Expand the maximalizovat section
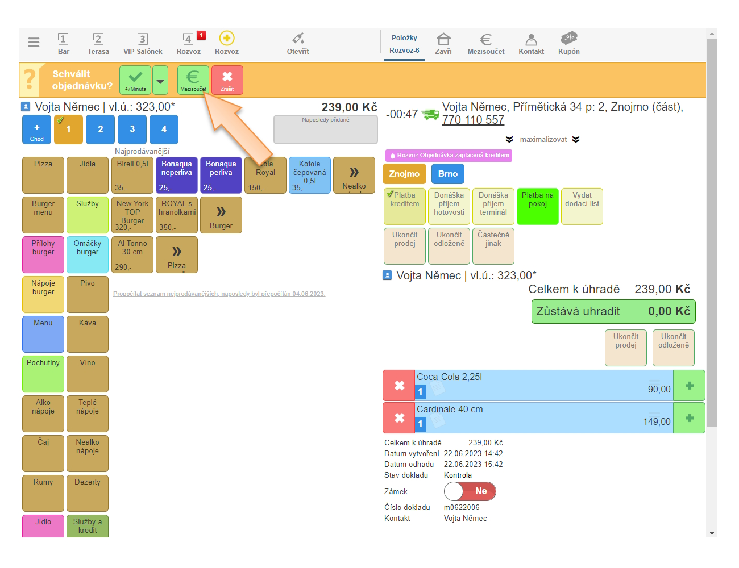Viewport: 739px width, 568px height. pos(543,140)
